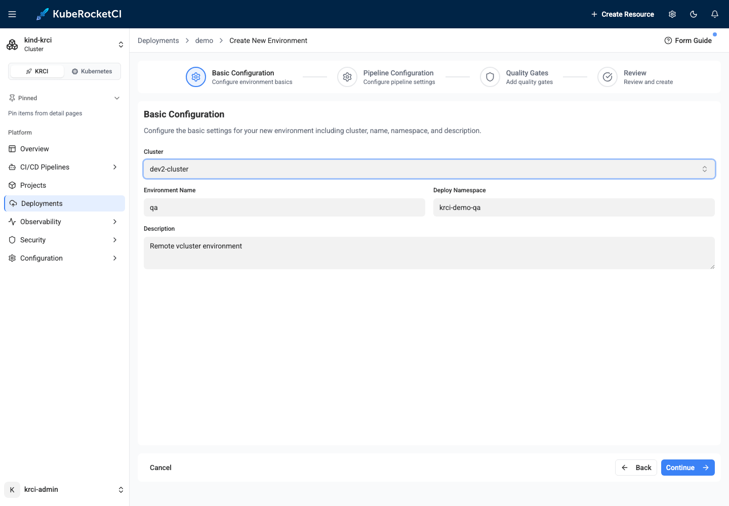Collapse the Pinned section chevron
This screenshot has width=729, height=506.
(117, 98)
